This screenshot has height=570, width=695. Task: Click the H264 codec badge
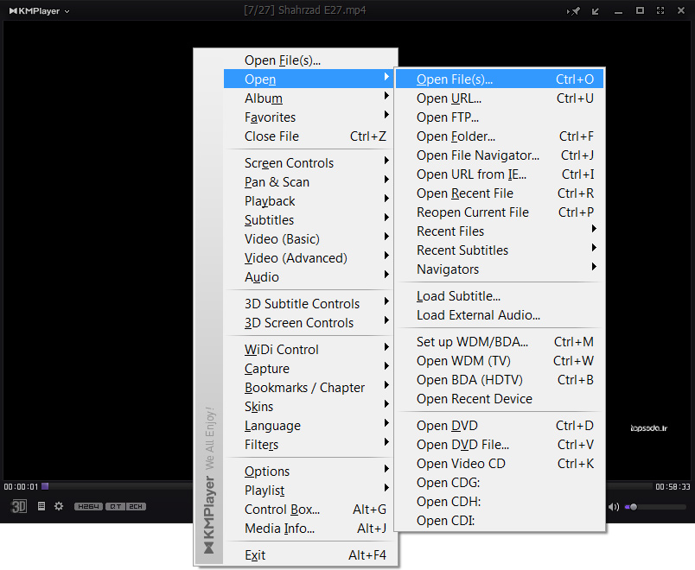click(x=89, y=506)
